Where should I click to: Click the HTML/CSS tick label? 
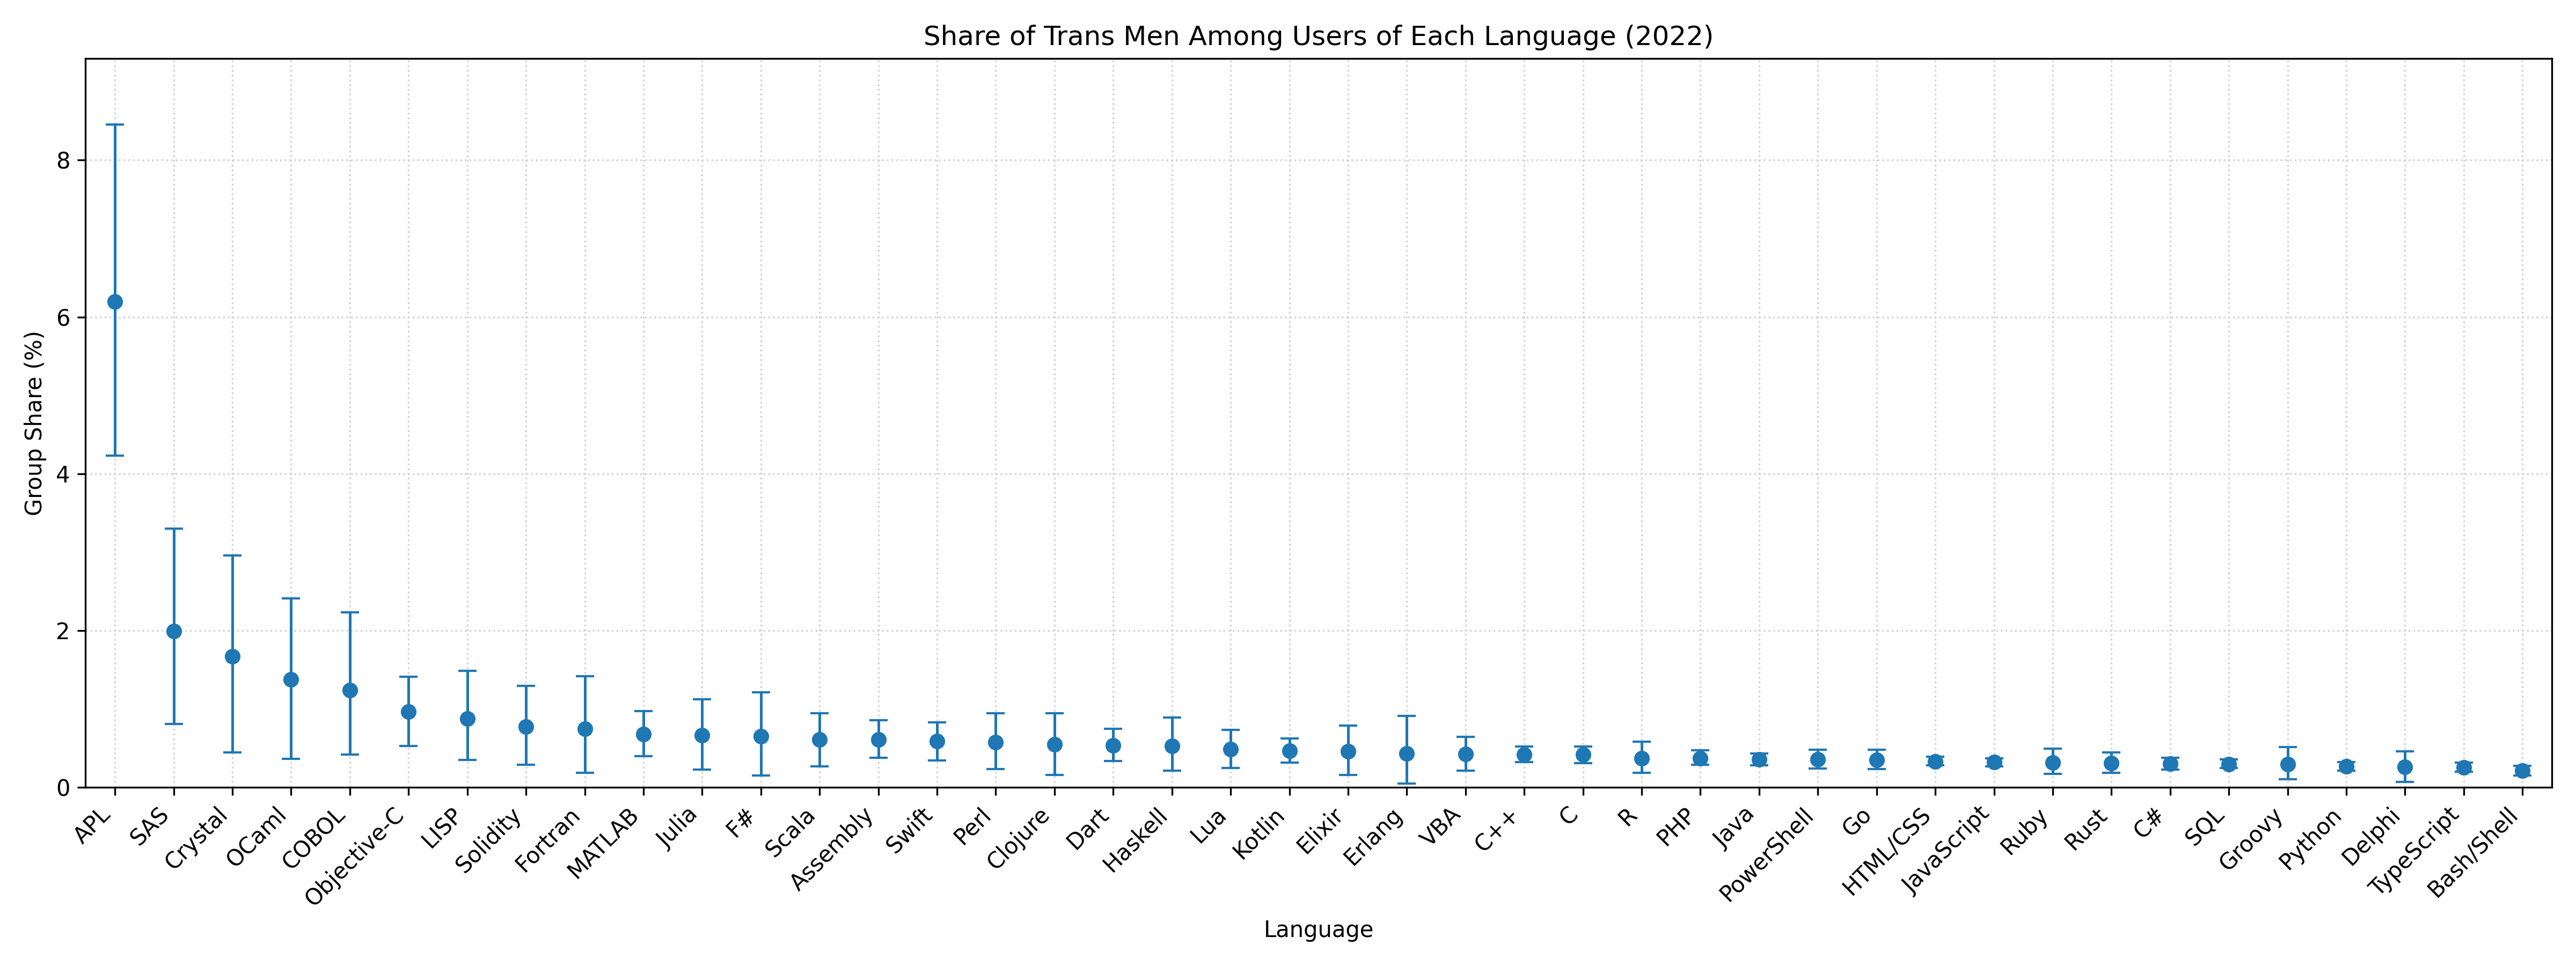(x=1887, y=852)
